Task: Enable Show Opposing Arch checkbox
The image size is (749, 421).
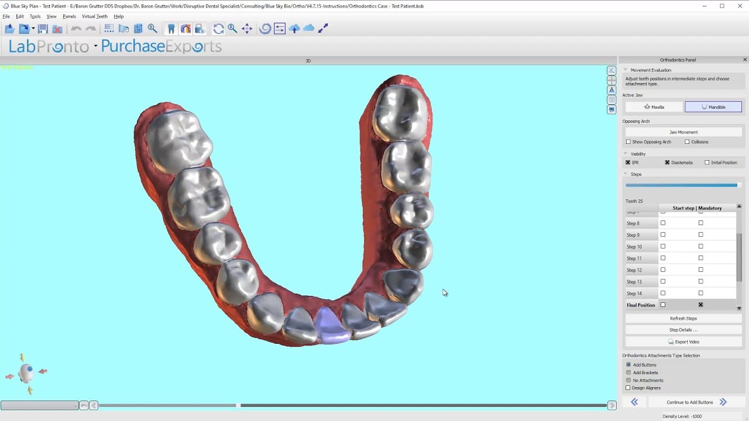Action: pos(628,142)
